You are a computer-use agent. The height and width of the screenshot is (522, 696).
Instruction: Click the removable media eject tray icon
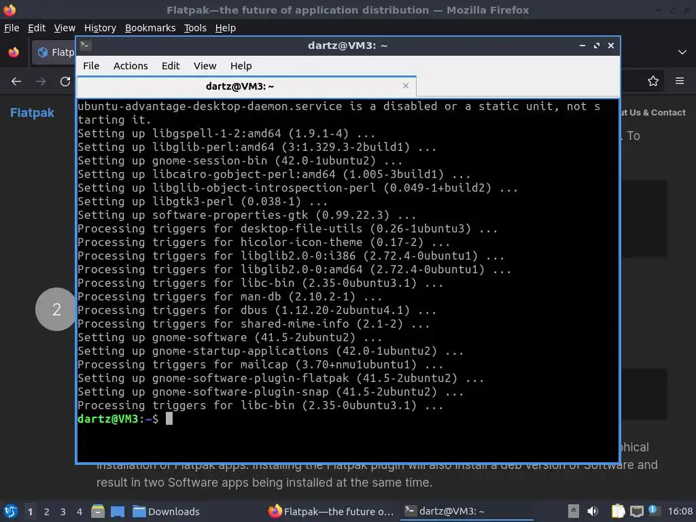(574, 511)
